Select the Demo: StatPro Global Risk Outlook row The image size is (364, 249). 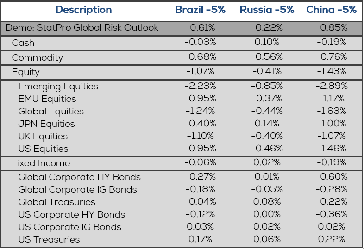(82, 28)
